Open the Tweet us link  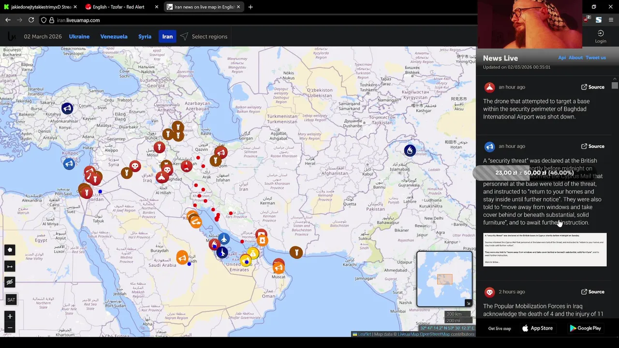(596, 58)
